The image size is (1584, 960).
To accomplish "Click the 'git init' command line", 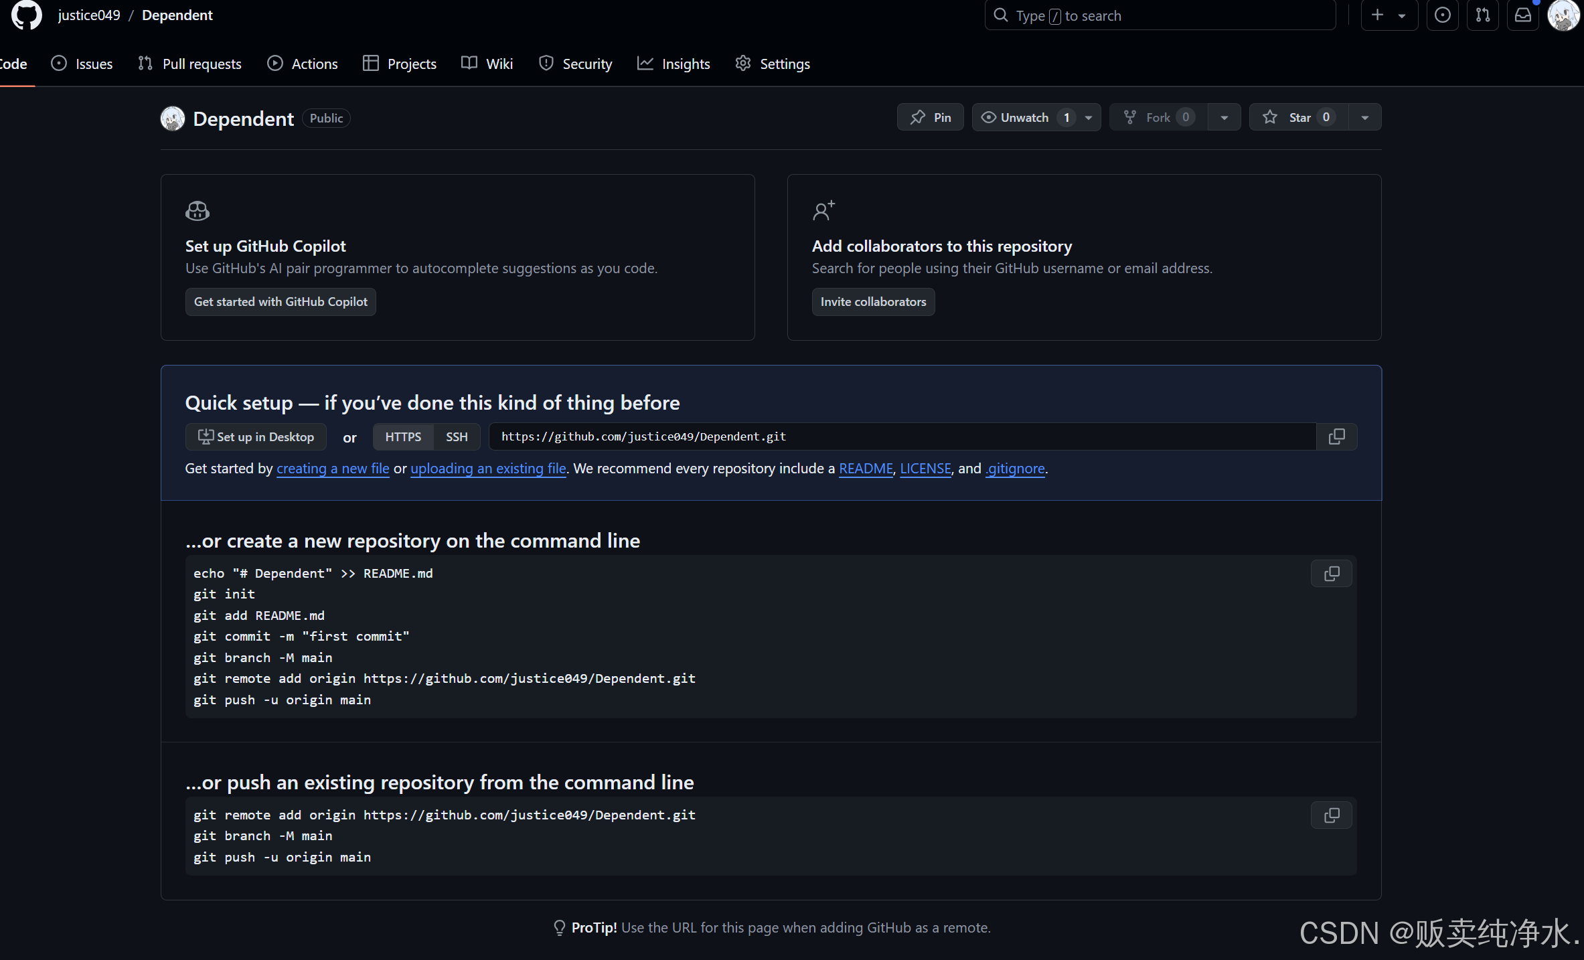I will click(224, 594).
